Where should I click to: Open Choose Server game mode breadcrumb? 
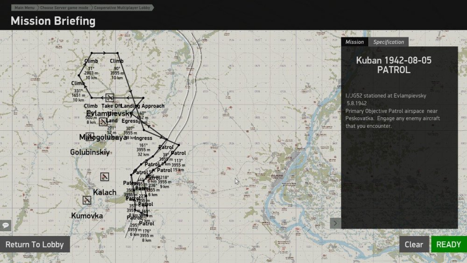pos(64,8)
